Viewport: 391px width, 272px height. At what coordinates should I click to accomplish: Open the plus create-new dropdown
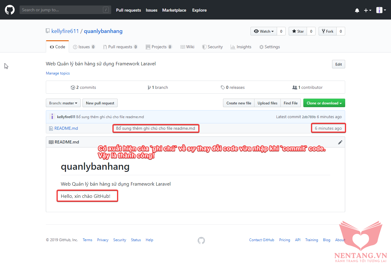(x=367, y=10)
